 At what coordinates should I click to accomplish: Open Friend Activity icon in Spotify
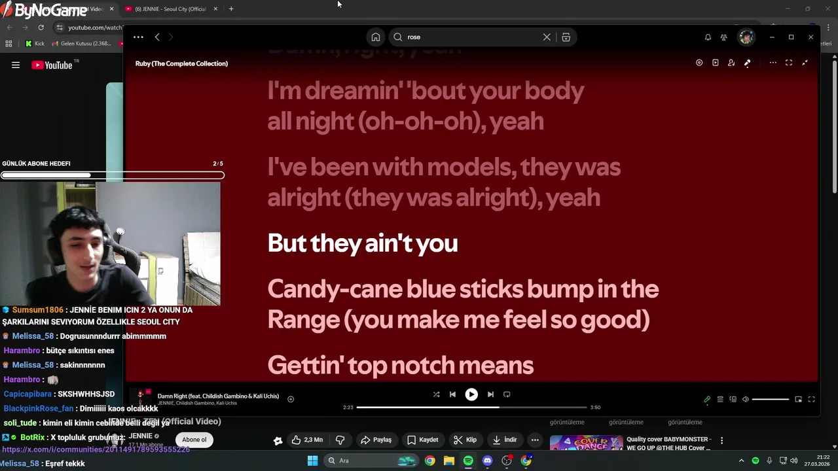tap(723, 37)
